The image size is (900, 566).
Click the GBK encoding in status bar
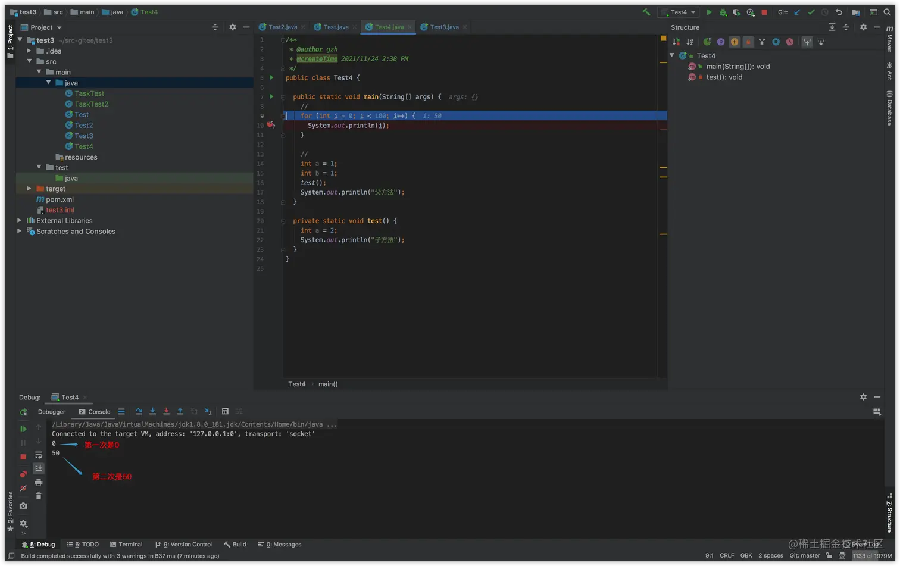746,555
